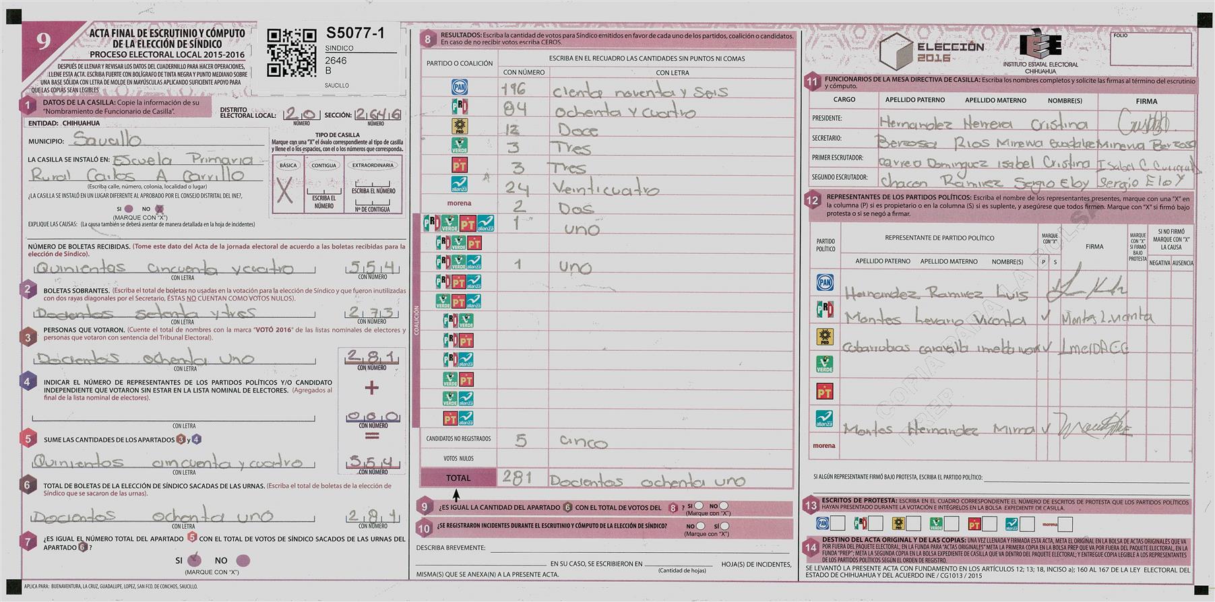Mark the NO oval in section 7
Viewport: 1215px width, 602px height.
coord(243,560)
